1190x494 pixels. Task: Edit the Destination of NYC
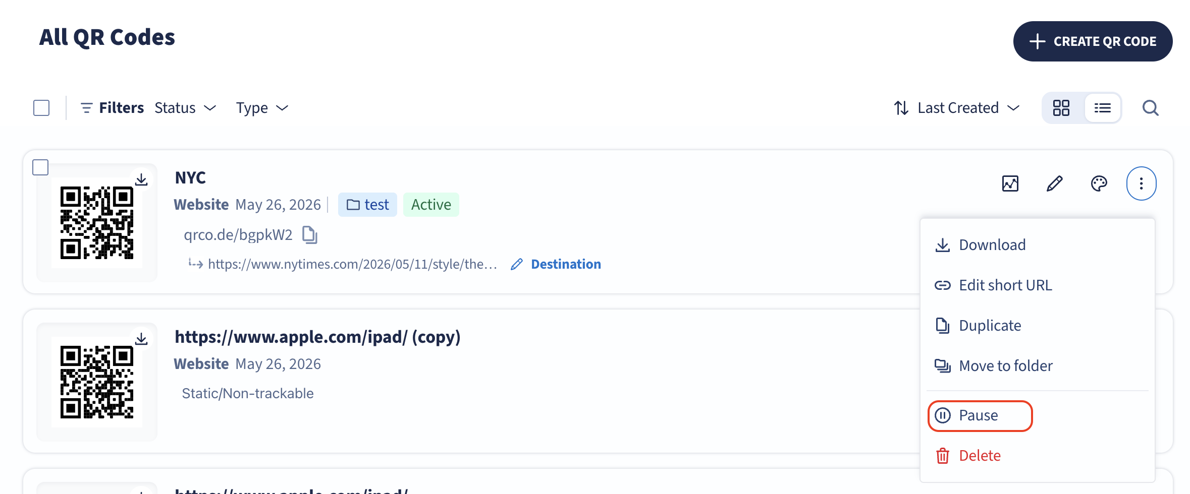point(556,264)
